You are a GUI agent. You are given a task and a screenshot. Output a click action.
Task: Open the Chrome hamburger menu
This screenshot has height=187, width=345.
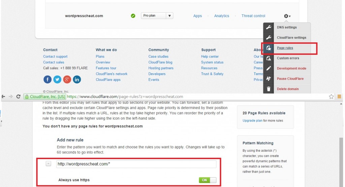point(339,96)
